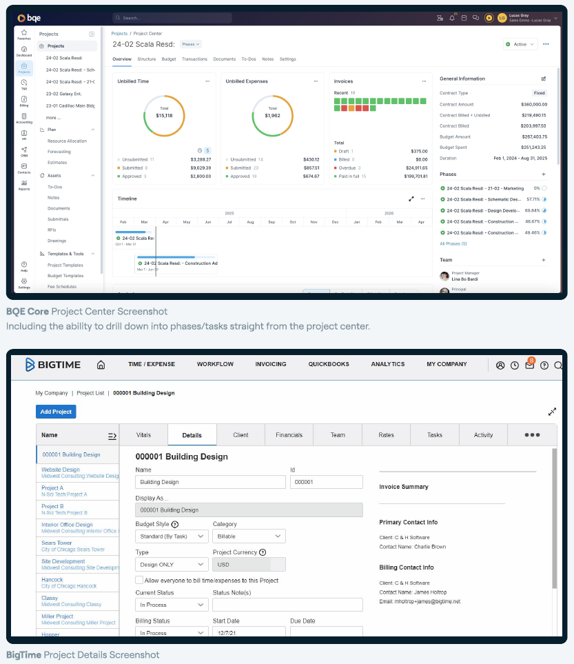Screen dimensions: 574x664
Task: Collapse the Templates & Tools section
Action: (x=93, y=254)
